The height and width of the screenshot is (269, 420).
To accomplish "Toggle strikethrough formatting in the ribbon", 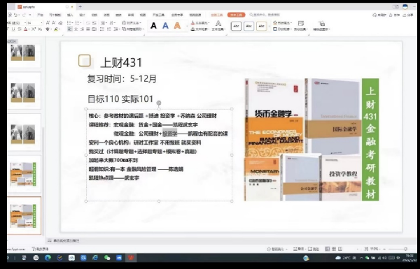I will 20,29.
